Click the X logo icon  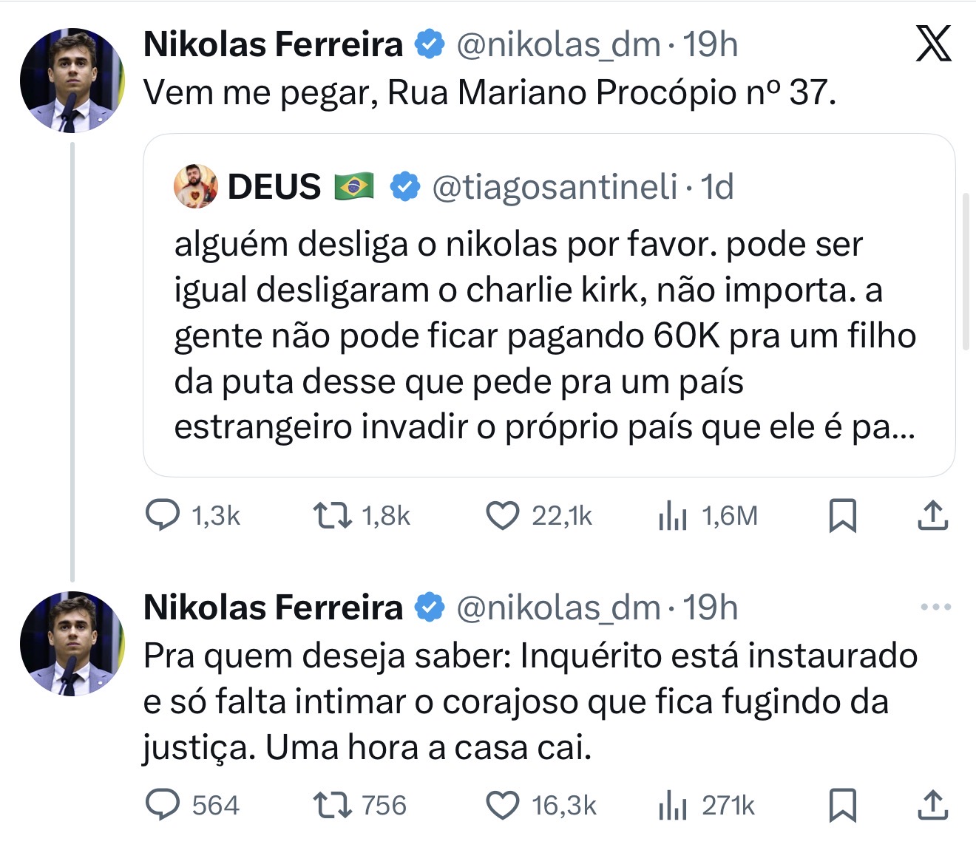click(933, 44)
